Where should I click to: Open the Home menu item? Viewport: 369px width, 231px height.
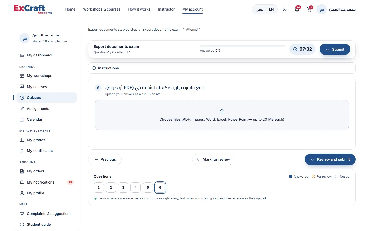(70, 9)
